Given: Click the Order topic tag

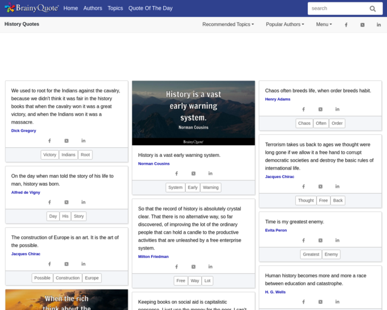Looking at the screenshot, I should [337, 123].
